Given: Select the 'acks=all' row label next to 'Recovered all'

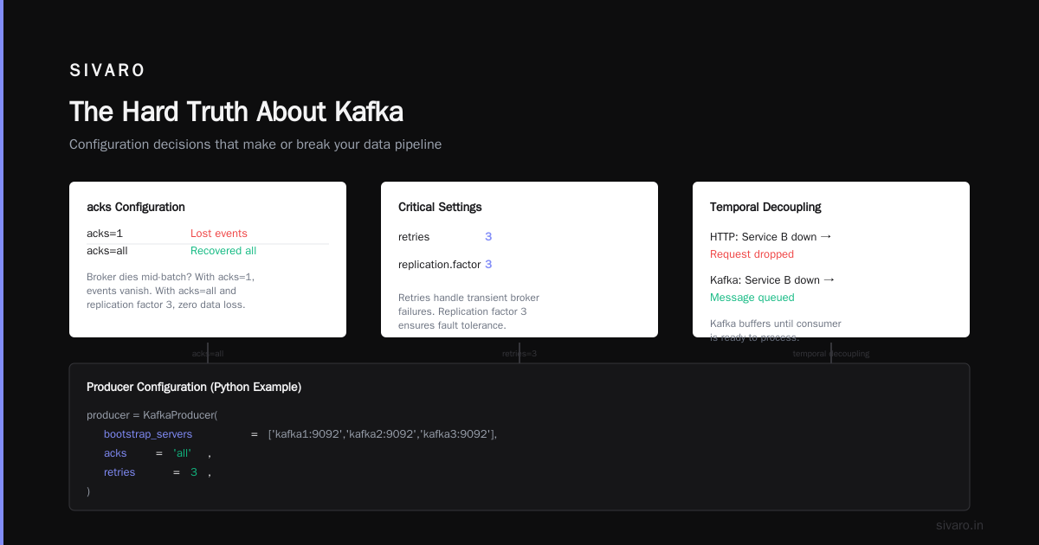Looking at the screenshot, I should [107, 251].
